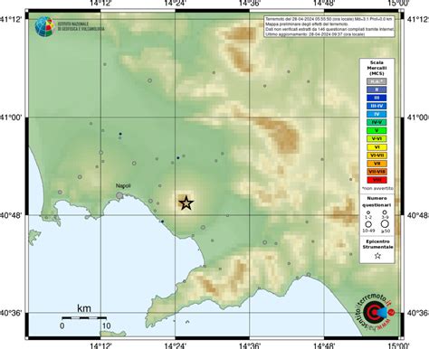
Task: Select the bright green V intensity swatch
Action: (377, 130)
